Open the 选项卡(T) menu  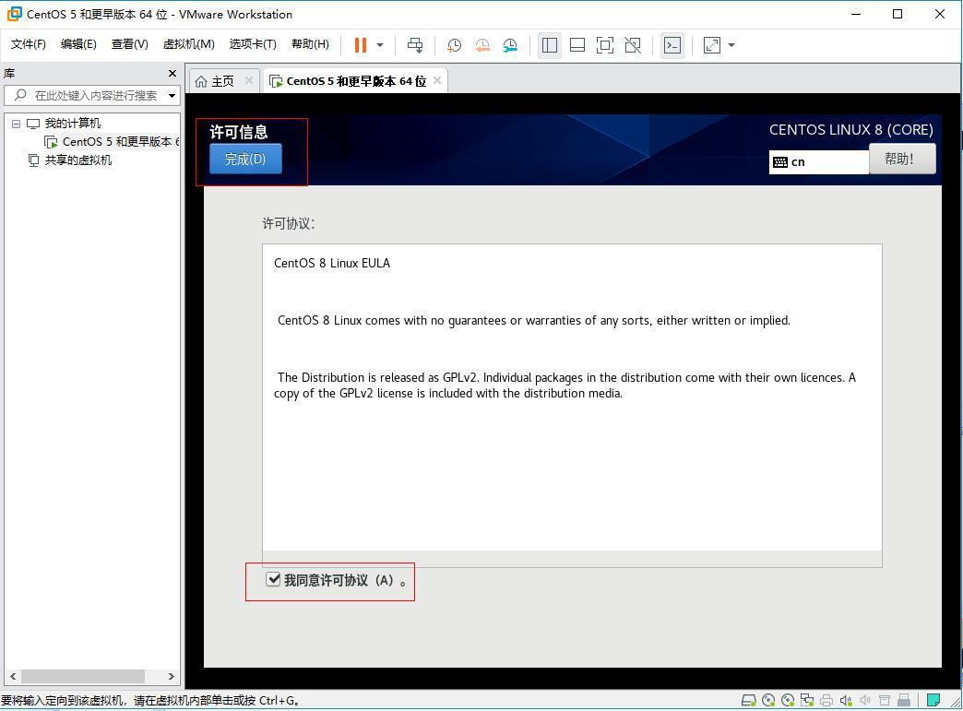click(253, 44)
